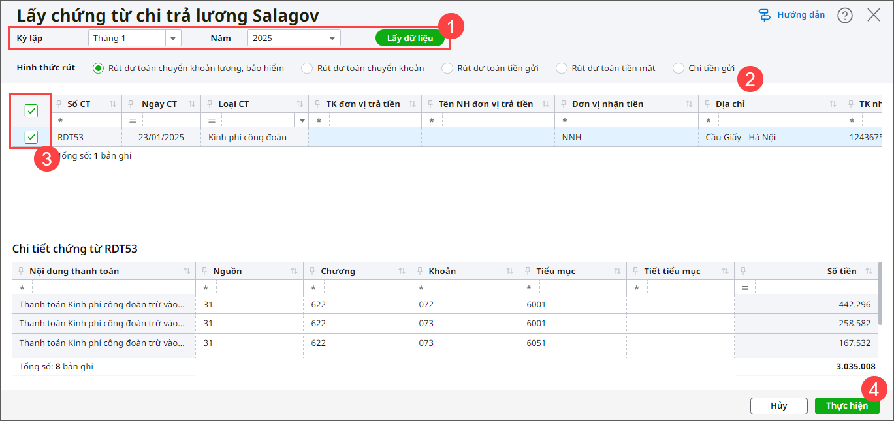The height and width of the screenshot is (421, 894).
Task: Sort by Đơn vị nhận tiền column
Action: pos(690,104)
